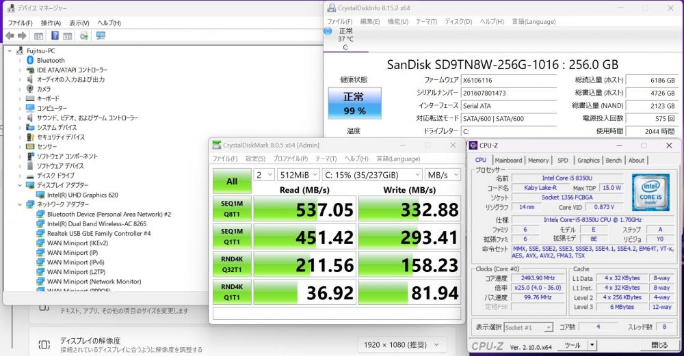The height and width of the screenshot is (356, 684).
Task: Click the Bluetooth symbol icon in device tree
Action: click(30, 60)
